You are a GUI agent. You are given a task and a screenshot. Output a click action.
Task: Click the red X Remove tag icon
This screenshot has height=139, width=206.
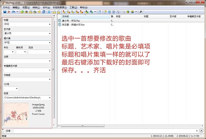click(9, 12)
